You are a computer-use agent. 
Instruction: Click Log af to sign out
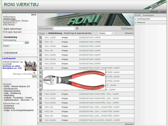pos(163,12)
